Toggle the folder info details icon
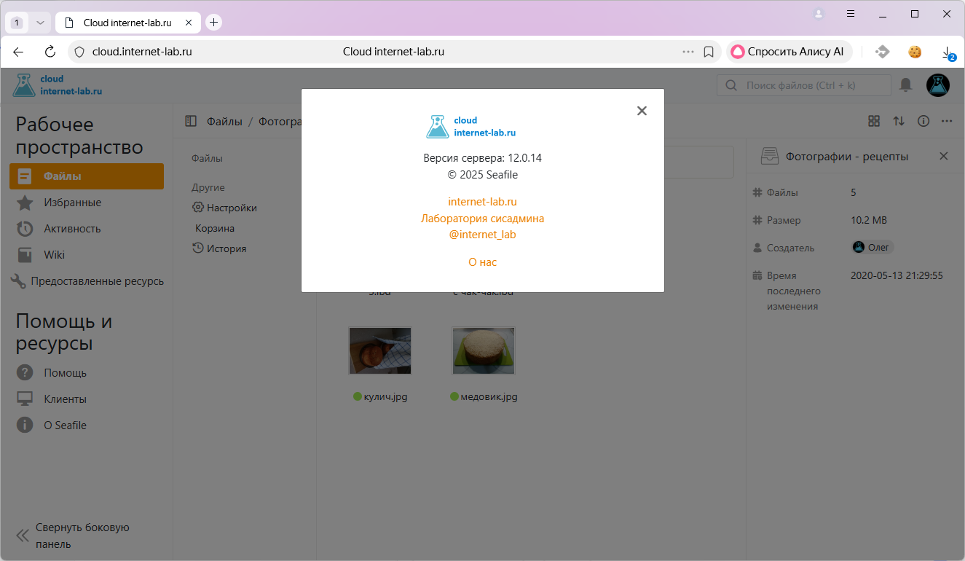 pyautogui.click(x=923, y=121)
